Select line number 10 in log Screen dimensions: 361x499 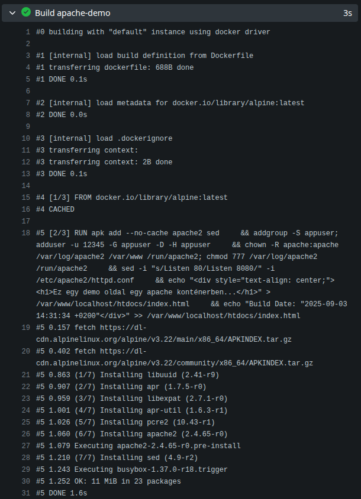(26, 138)
